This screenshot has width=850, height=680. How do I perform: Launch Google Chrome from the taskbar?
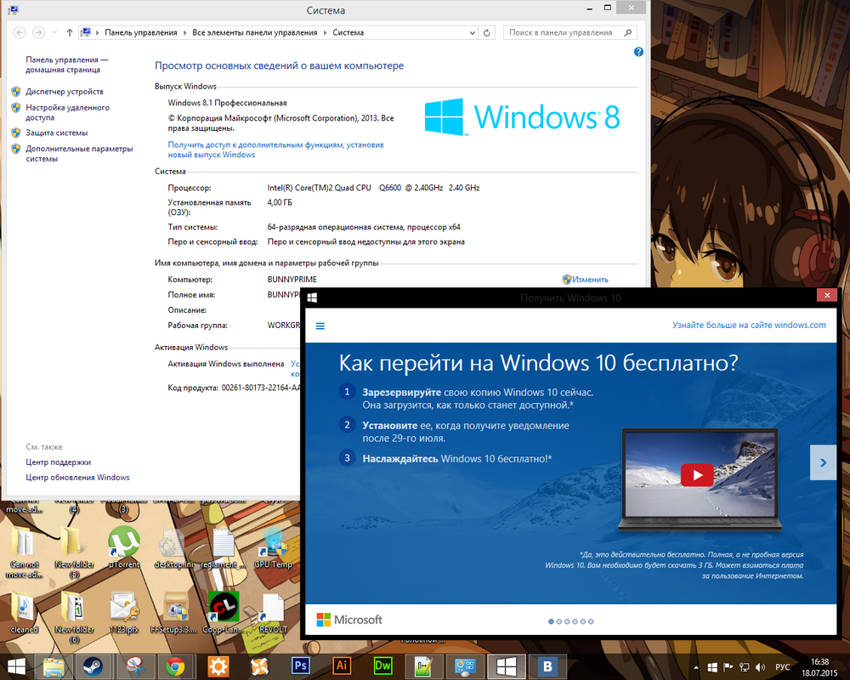(x=176, y=666)
